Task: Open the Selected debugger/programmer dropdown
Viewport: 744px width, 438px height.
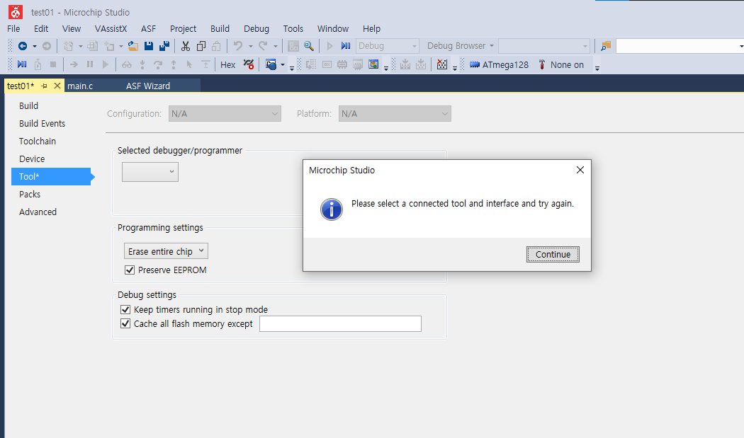Action: click(x=150, y=172)
